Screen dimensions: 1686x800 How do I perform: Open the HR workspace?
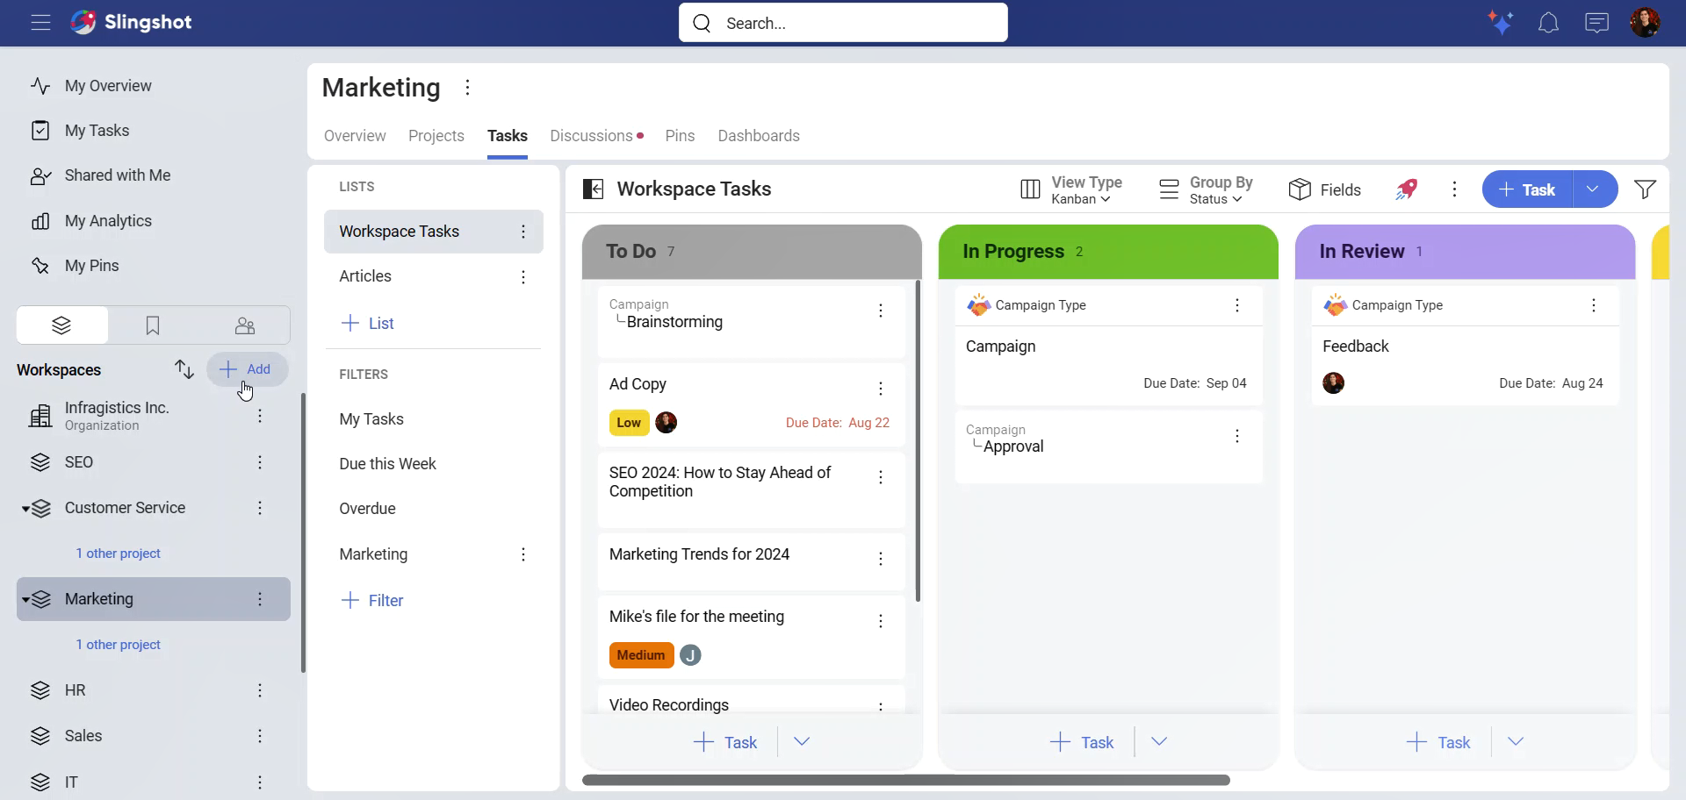(75, 690)
